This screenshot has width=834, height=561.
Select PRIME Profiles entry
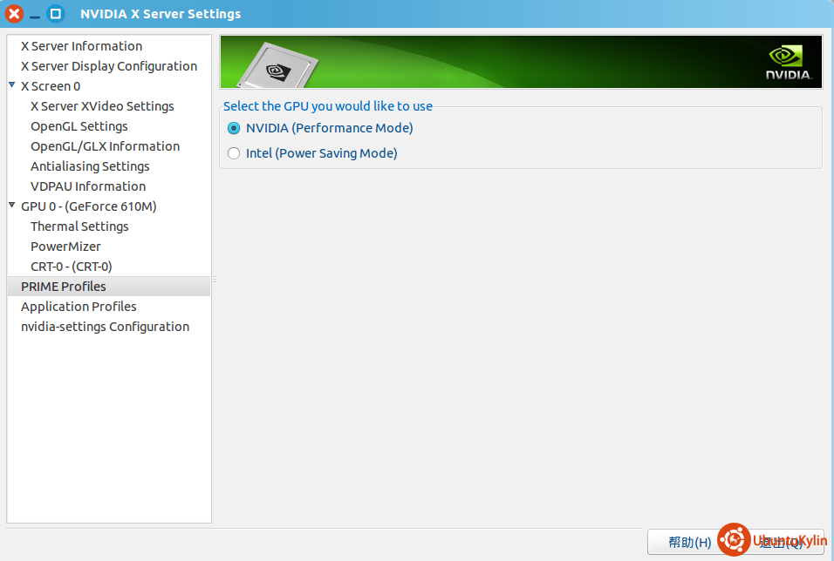pyautogui.click(x=109, y=287)
